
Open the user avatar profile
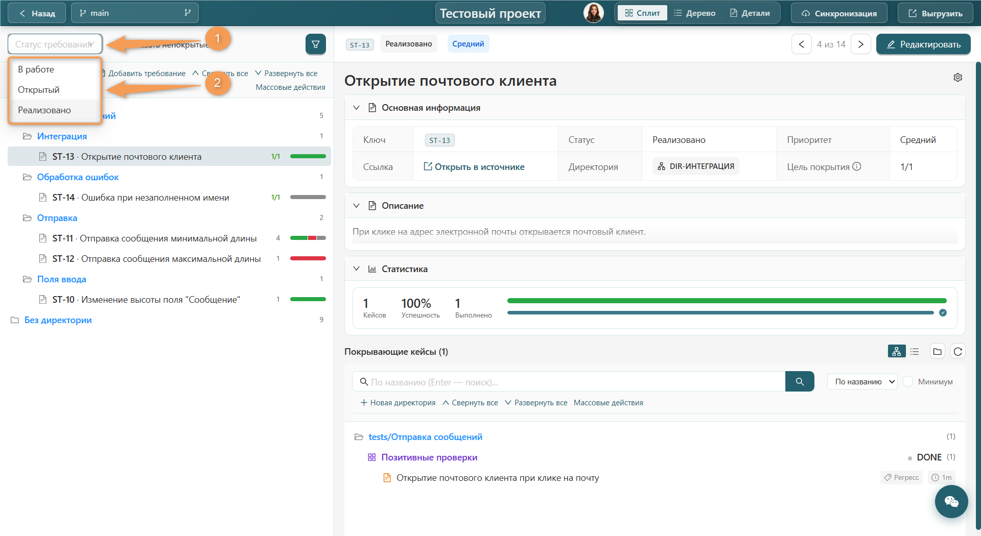tap(593, 13)
